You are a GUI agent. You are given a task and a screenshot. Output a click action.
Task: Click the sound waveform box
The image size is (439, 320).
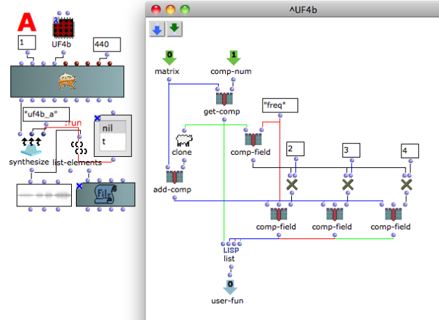[x=44, y=195]
